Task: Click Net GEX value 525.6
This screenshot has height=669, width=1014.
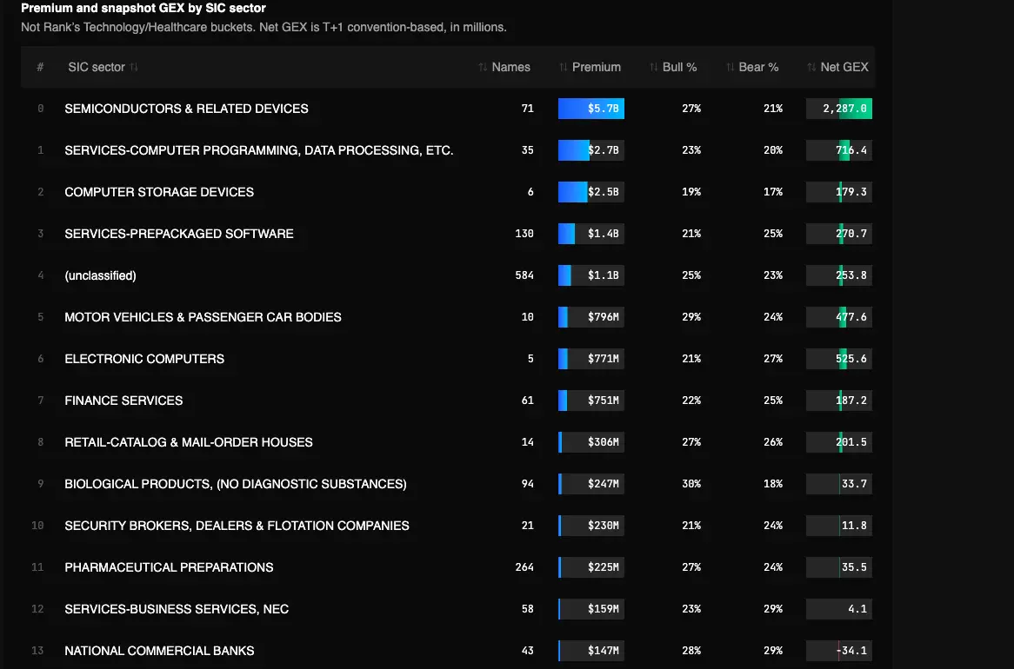Action: click(x=838, y=359)
